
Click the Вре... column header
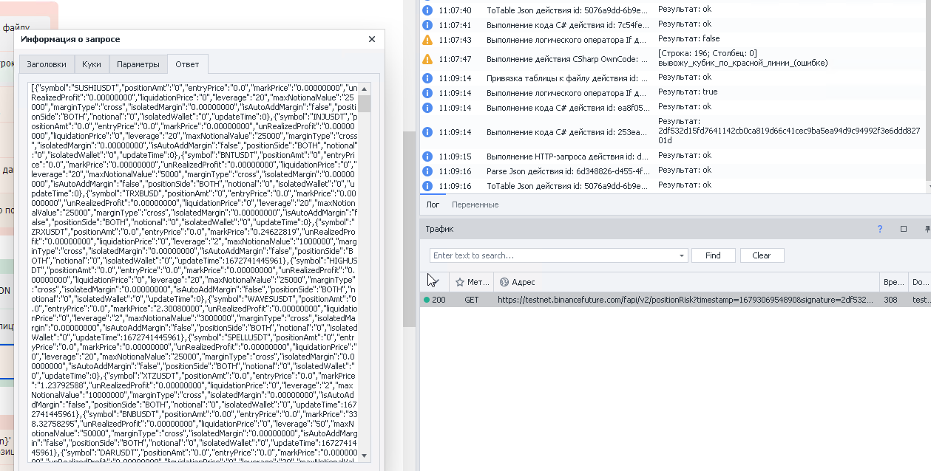(893, 282)
